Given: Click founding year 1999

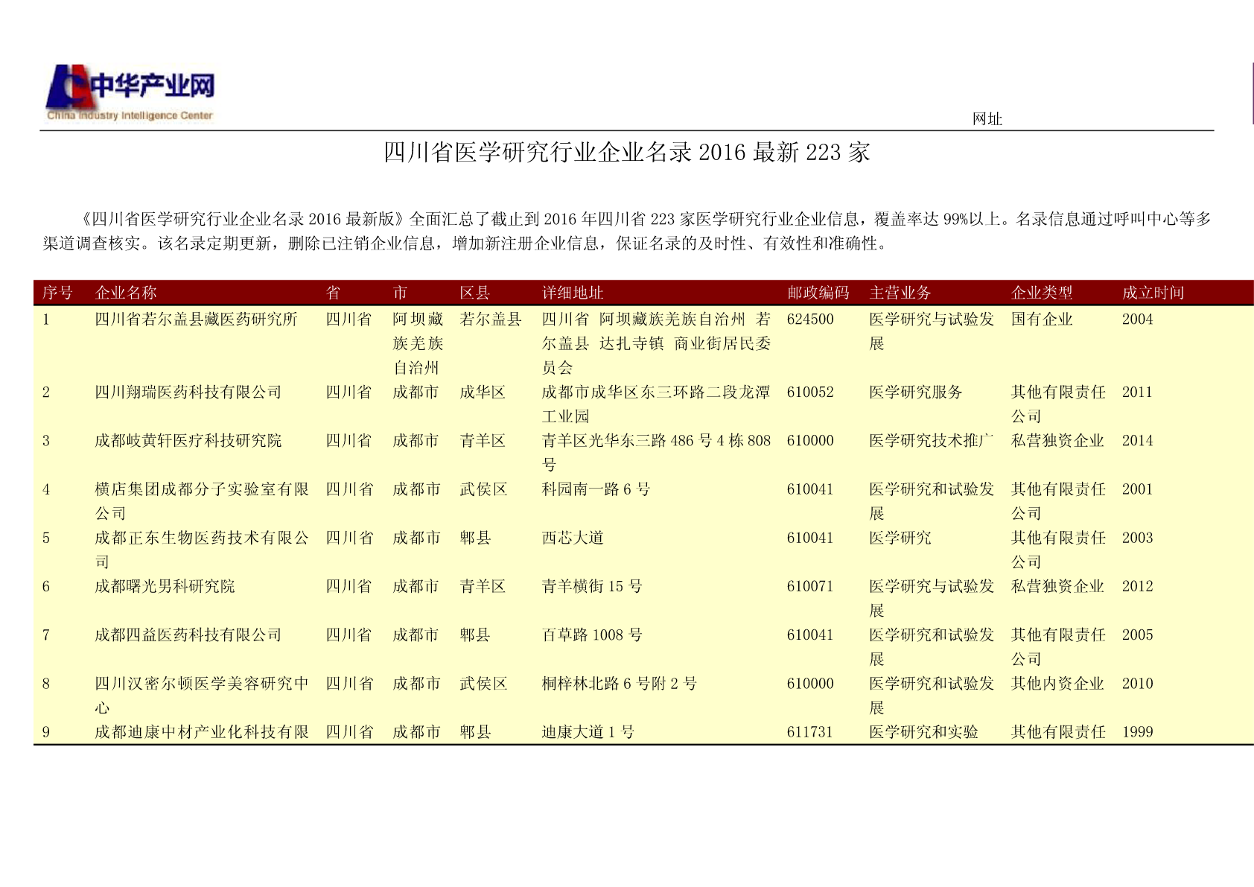Looking at the screenshot, I should (x=1138, y=732).
